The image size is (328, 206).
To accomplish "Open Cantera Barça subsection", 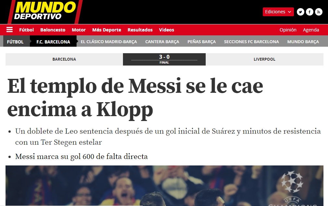I will pyautogui.click(x=162, y=42).
